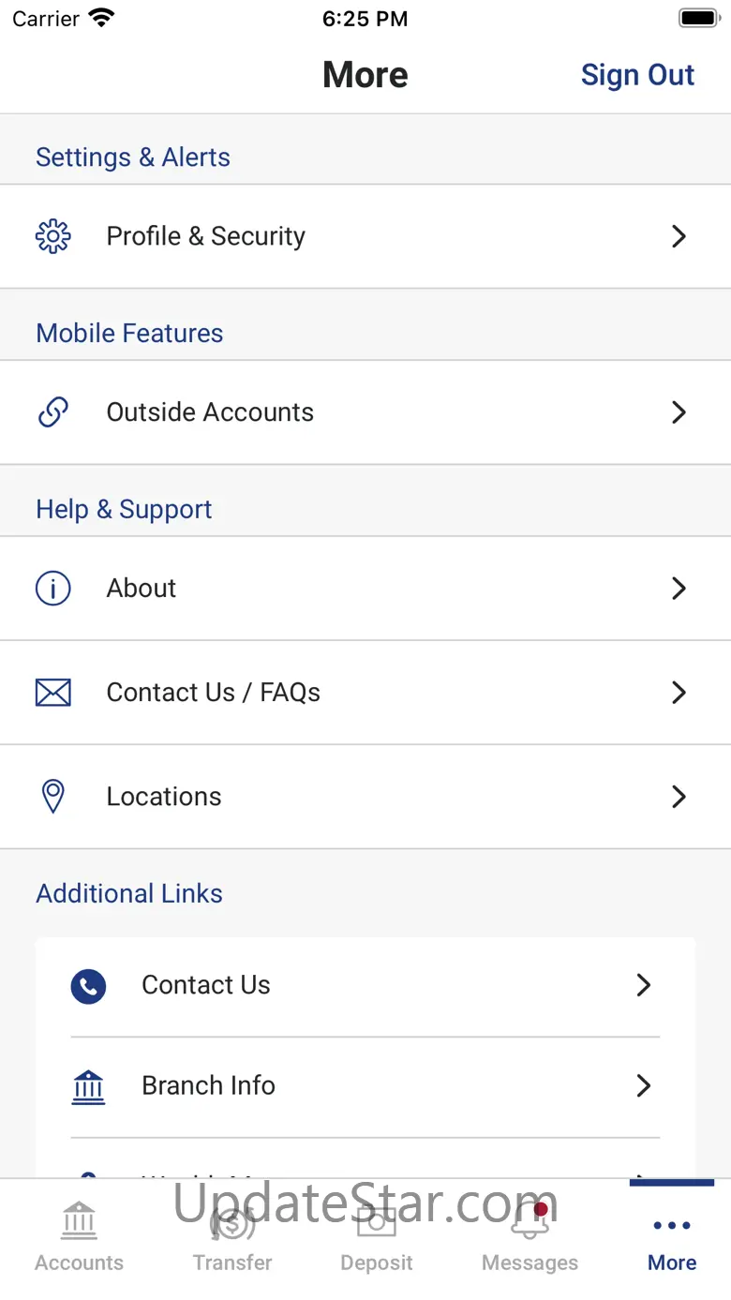Expand Outside Accounts using right chevron
Image resolution: width=731 pixels, height=1300 pixels.
(679, 412)
